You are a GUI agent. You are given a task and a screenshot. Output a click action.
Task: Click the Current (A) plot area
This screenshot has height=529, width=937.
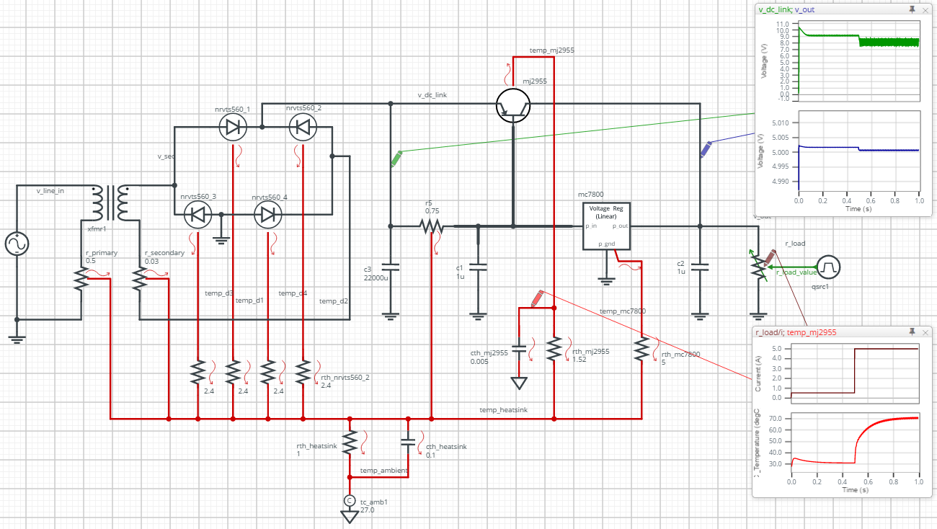(855, 374)
